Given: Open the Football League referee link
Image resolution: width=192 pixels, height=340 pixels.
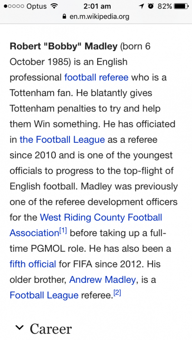Looking at the screenshot, I should (x=44, y=295).
